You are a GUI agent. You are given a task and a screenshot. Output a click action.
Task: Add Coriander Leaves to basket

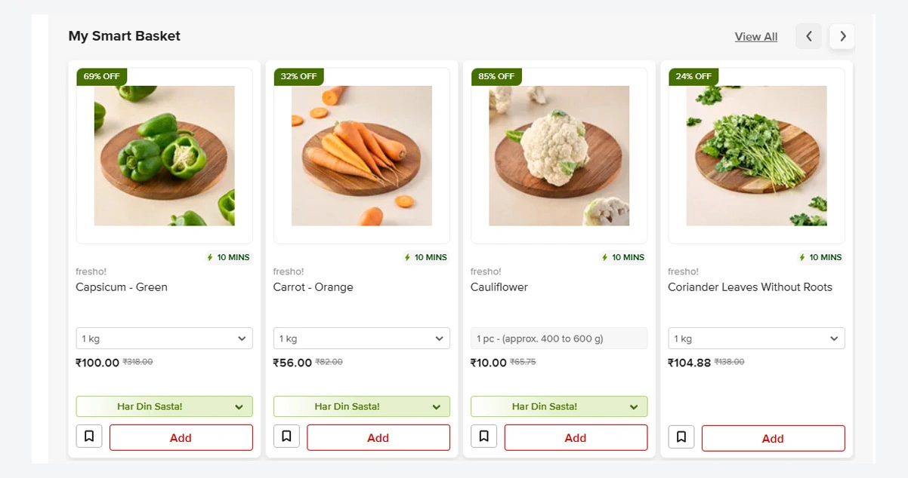click(x=773, y=438)
